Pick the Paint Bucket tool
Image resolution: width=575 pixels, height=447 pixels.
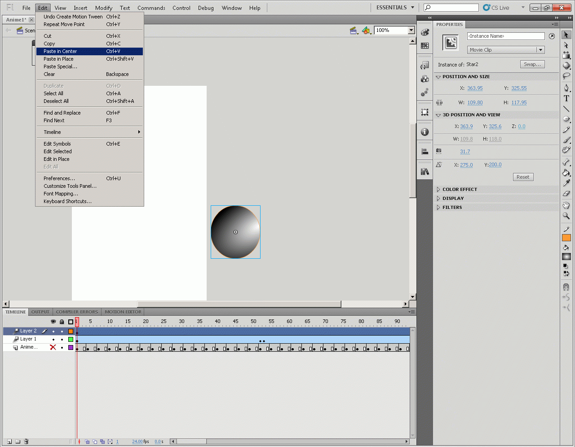pyautogui.click(x=566, y=173)
